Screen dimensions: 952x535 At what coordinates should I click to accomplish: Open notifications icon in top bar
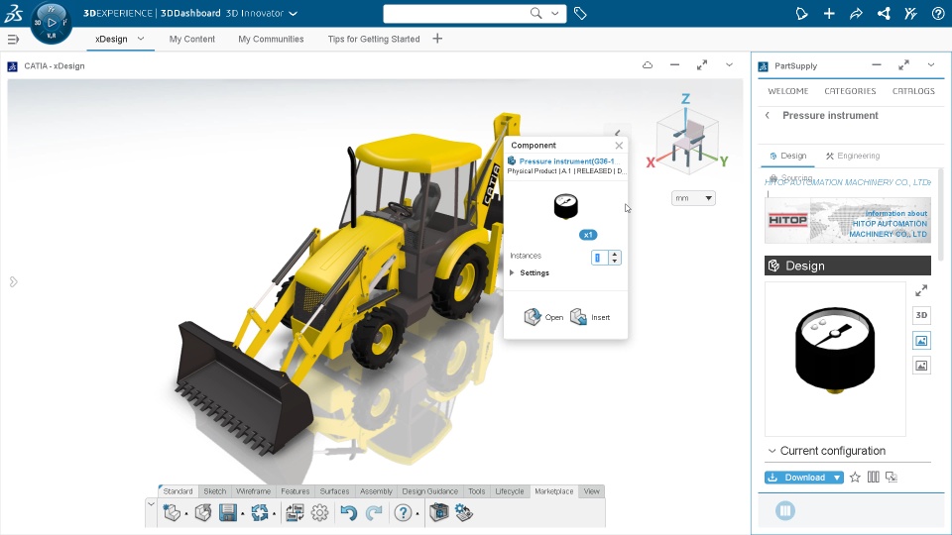(801, 13)
